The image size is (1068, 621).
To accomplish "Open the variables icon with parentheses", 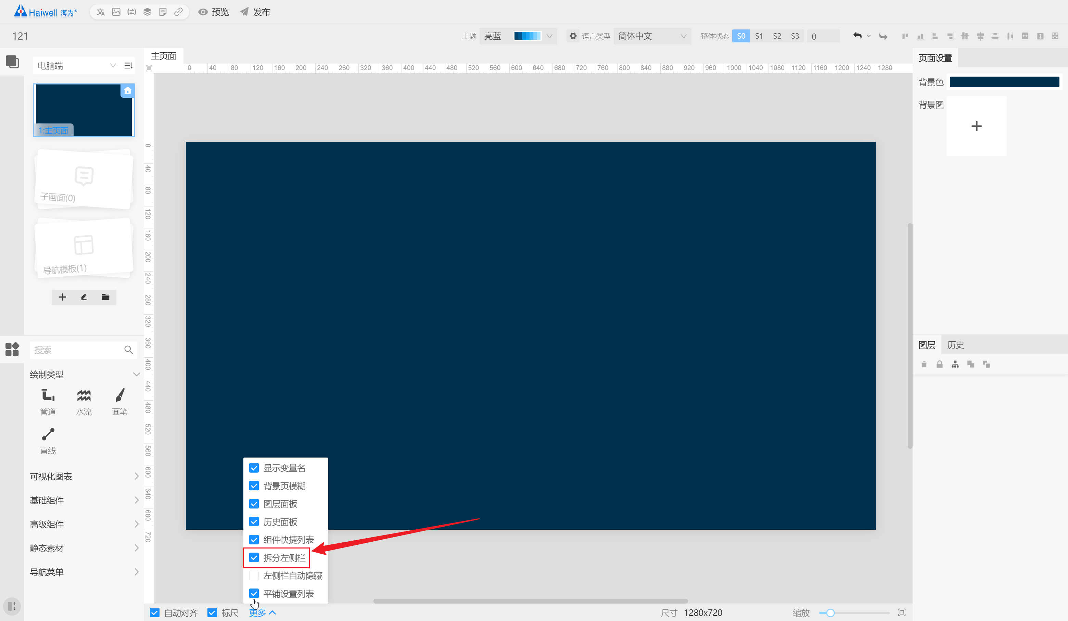I will (132, 12).
